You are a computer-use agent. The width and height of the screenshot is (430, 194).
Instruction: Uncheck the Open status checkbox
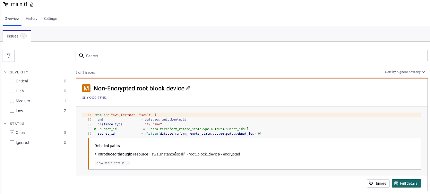[12, 133]
